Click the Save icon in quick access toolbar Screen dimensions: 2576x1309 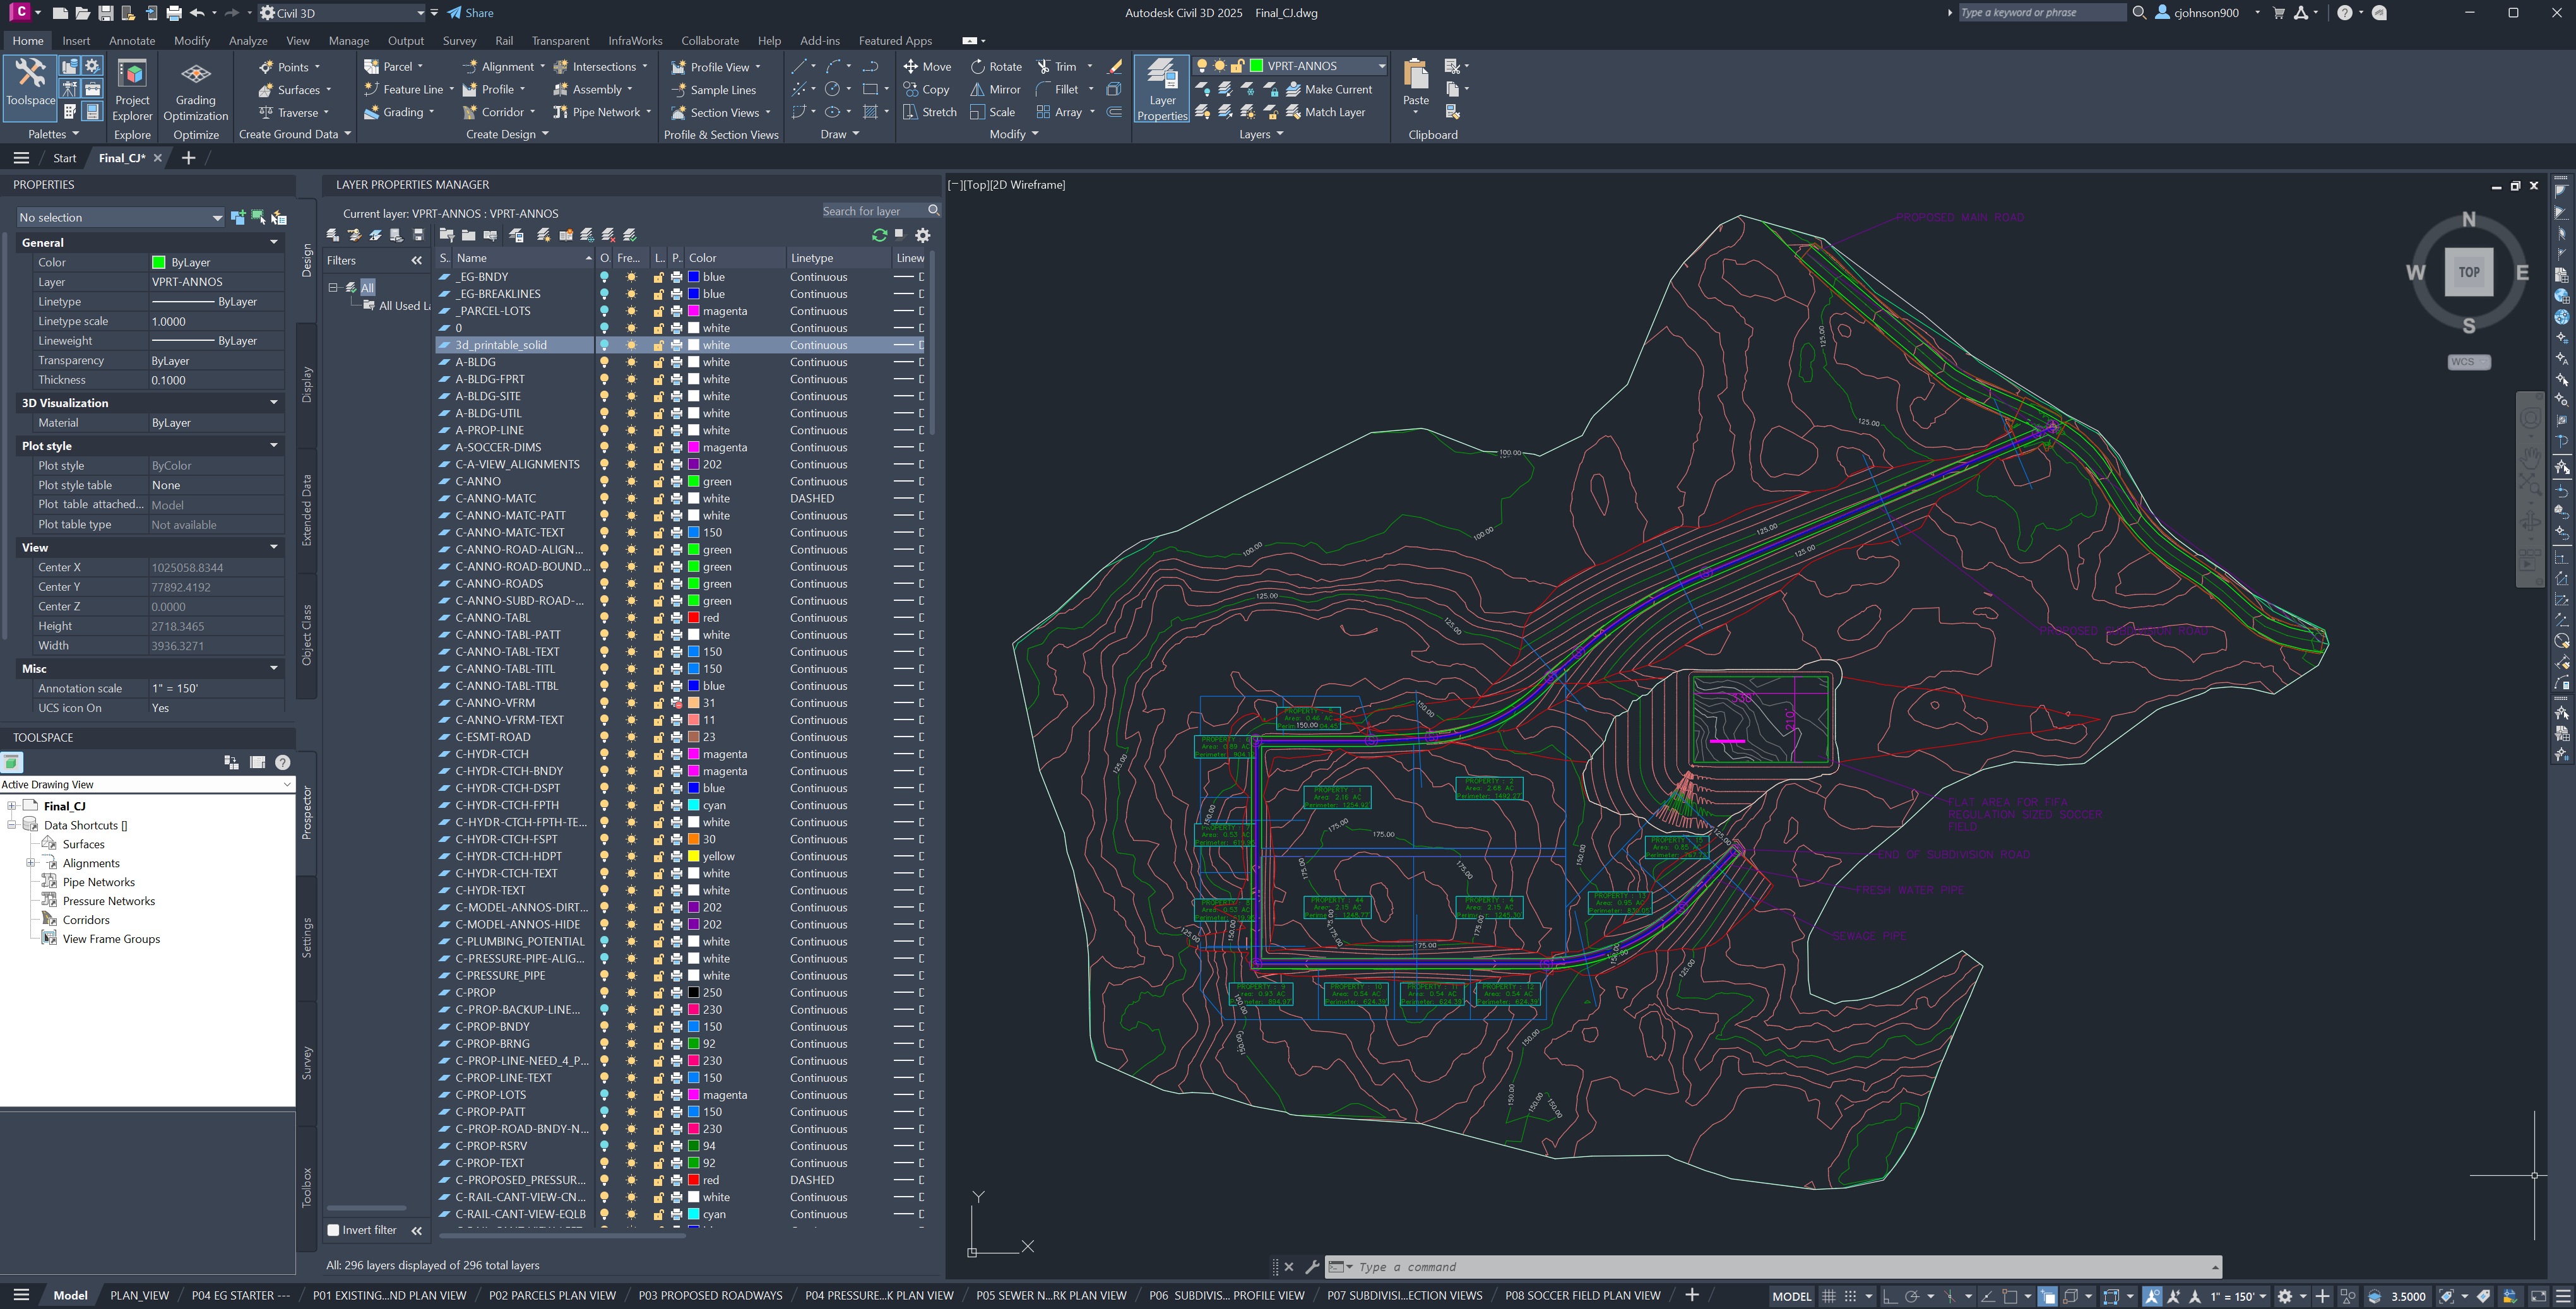pos(105,13)
